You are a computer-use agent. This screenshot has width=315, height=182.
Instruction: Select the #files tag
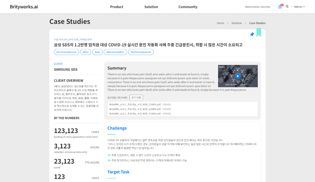point(86,52)
